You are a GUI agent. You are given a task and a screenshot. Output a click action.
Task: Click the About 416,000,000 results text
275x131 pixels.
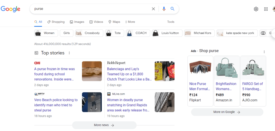click(62, 44)
